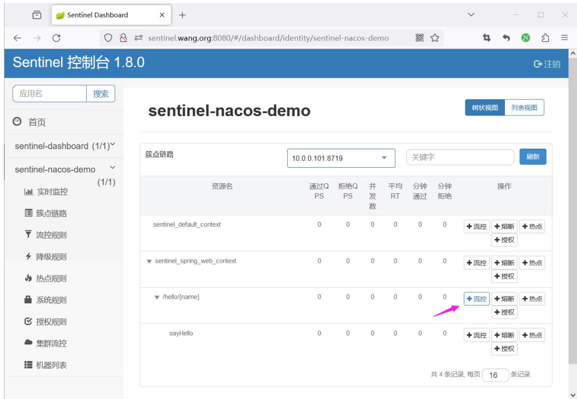Click the 应用名 search input
577x399 pixels.
click(50, 94)
